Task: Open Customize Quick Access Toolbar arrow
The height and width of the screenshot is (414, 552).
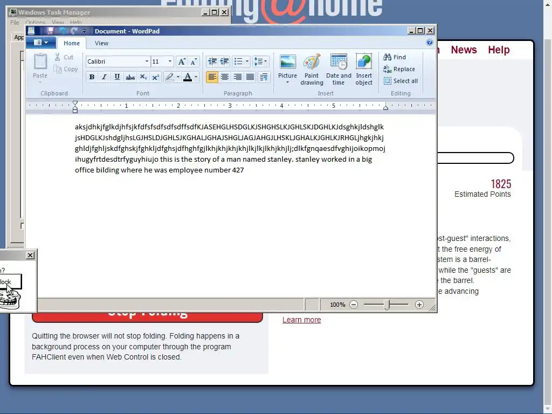Action: (x=84, y=31)
